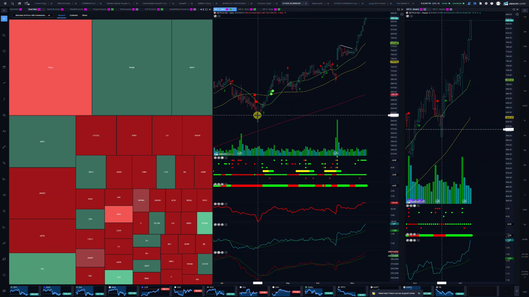Viewport: 529px width, 297px height.
Task: Open the user profile avatar
Action: coord(498,4)
